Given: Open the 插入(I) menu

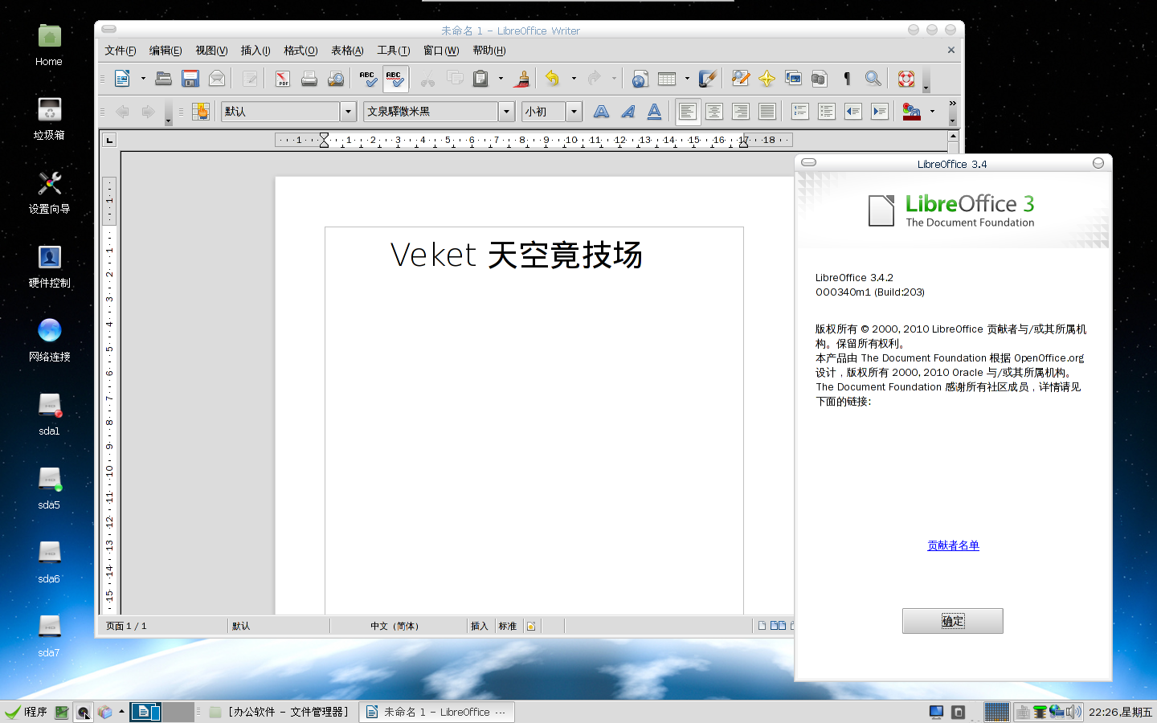Looking at the screenshot, I should point(256,51).
